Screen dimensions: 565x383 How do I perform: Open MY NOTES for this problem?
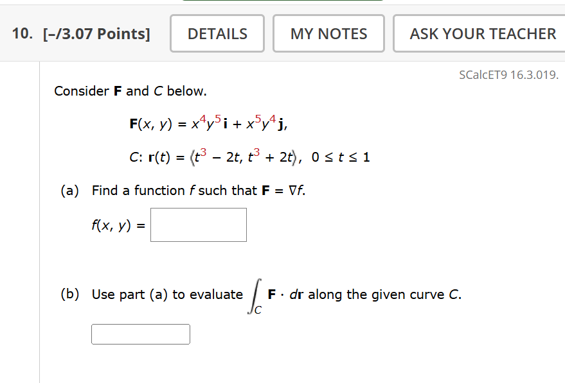pyautogui.click(x=328, y=33)
